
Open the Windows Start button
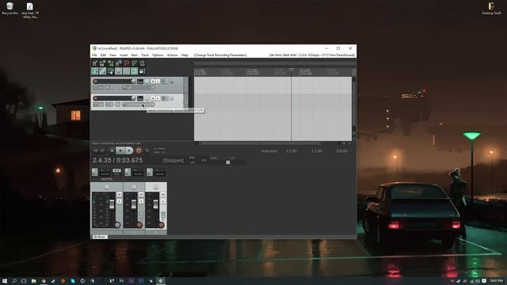pyautogui.click(x=5, y=281)
